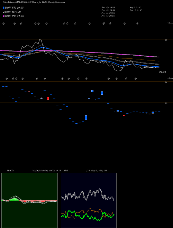Click the MACD parameters '(12,26,9) 19.59, 19.72, -0.13'
The image size is (173, 228).
click(x=46, y=171)
